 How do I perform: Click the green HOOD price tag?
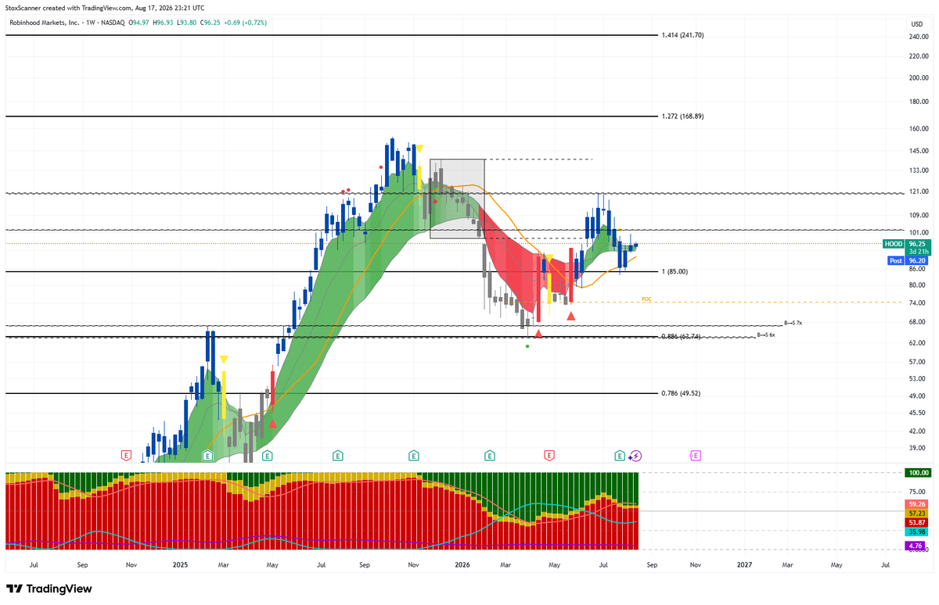click(894, 244)
